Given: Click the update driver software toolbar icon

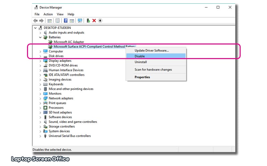Looking at the screenshot, I should click(x=88, y=21).
